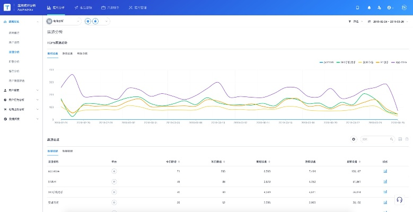Switch to the second chart metric tab
This screenshot has width=413, height=212.
[x=67, y=54]
